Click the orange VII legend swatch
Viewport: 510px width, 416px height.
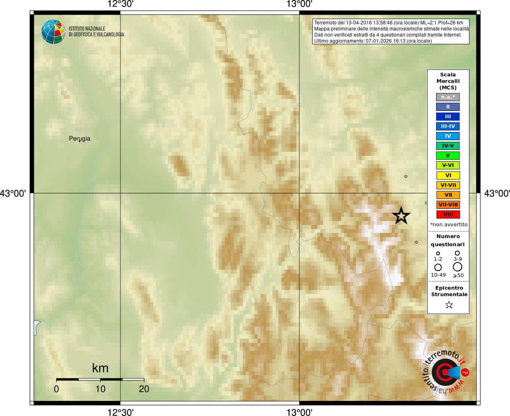[448, 195]
